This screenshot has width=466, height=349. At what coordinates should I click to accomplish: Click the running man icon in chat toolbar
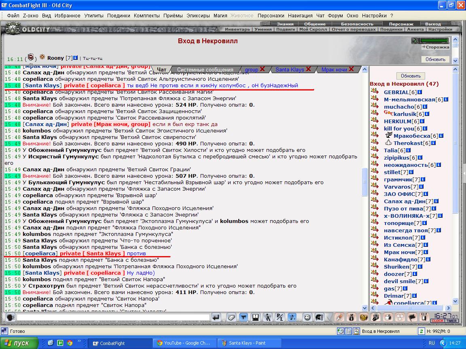coord(268,317)
